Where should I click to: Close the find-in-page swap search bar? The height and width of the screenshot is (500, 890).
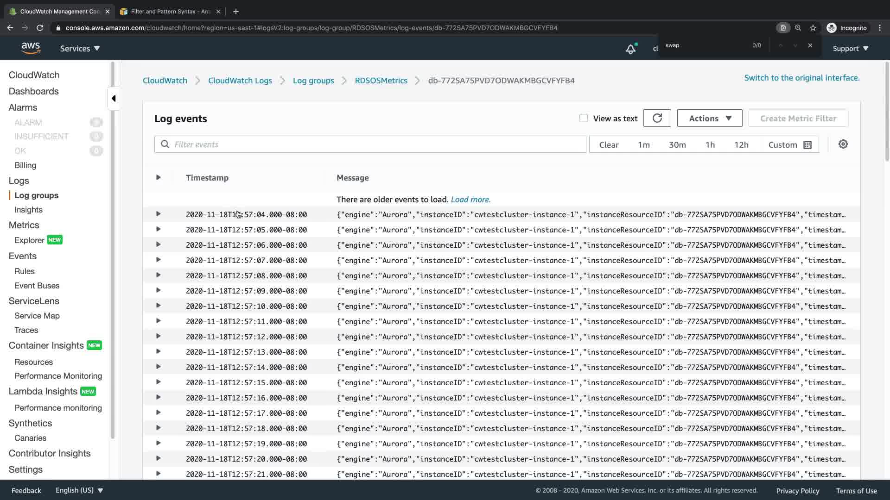point(810,45)
